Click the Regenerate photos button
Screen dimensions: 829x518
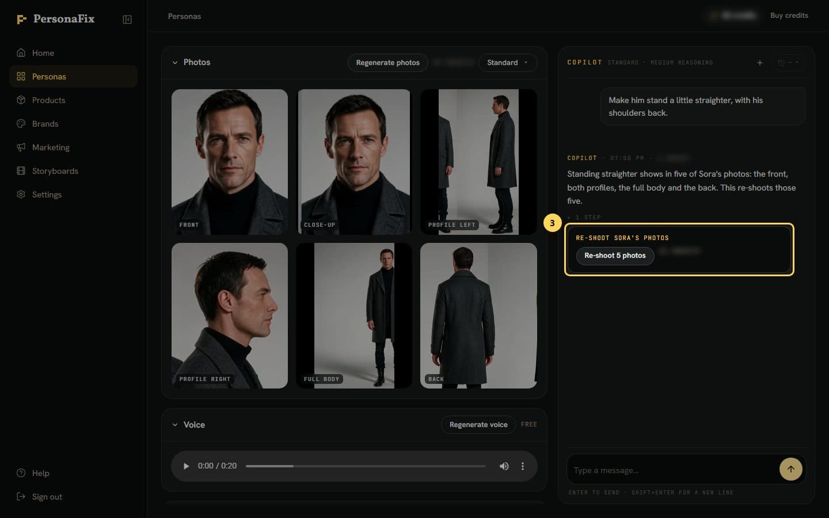(x=388, y=63)
